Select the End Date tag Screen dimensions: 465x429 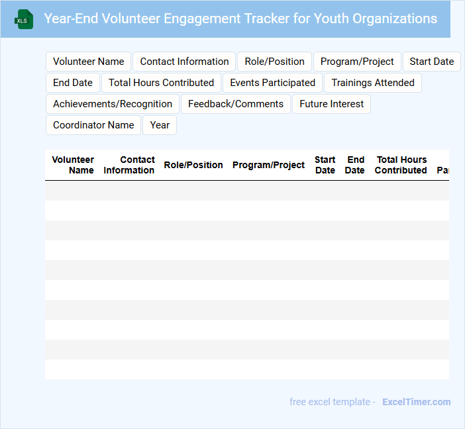(x=73, y=83)
